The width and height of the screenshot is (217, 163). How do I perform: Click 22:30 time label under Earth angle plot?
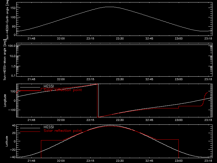click(x=120, y=39)
